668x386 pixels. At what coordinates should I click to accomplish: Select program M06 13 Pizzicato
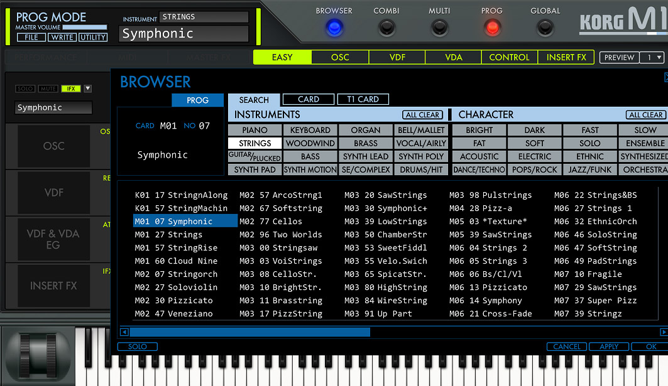[488, 287]
